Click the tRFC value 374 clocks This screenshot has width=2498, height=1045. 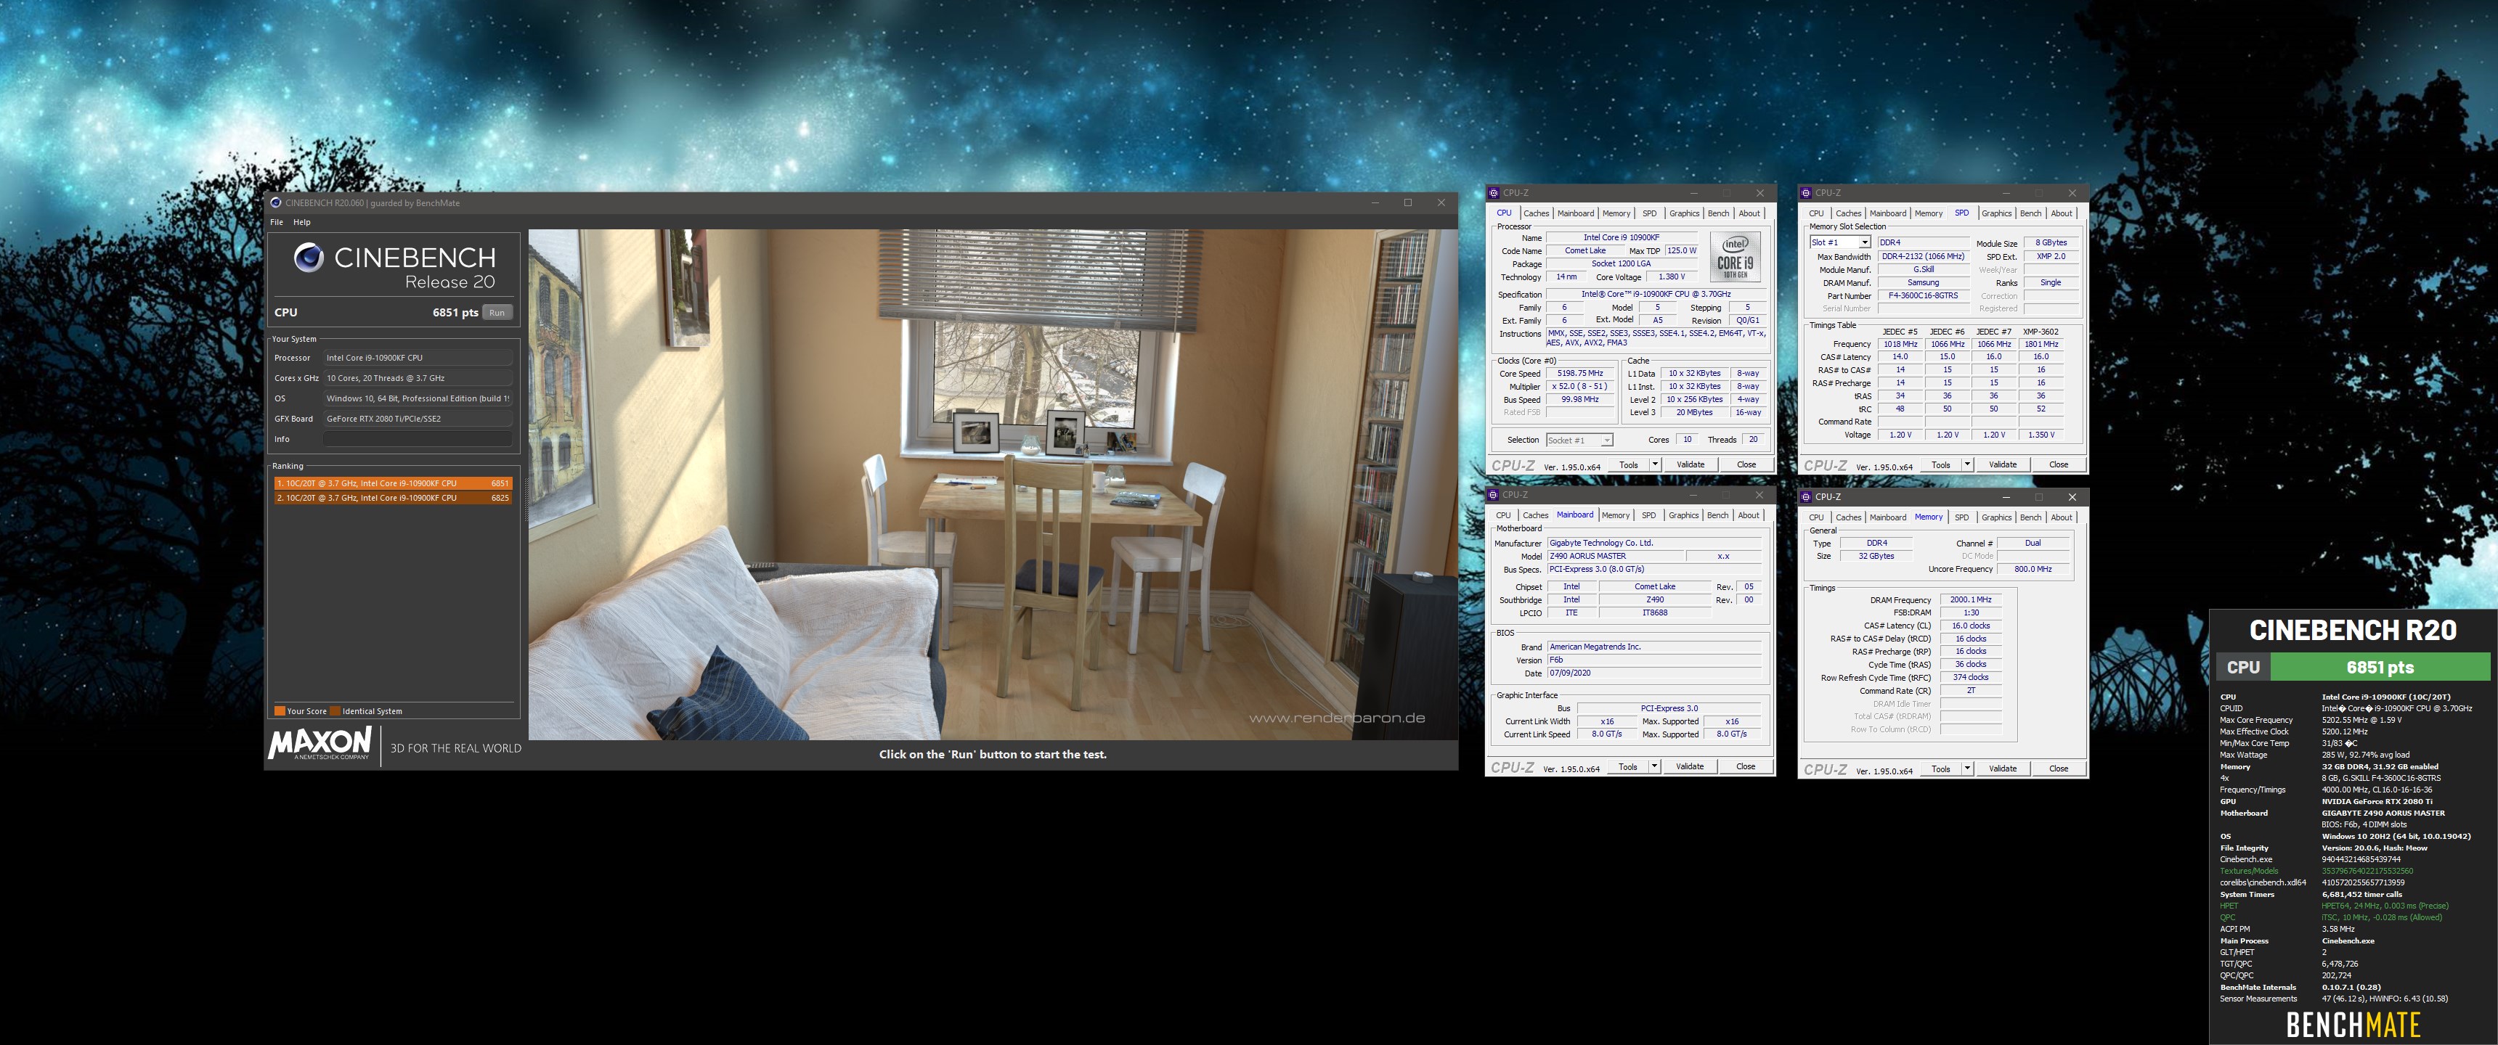(1971, 678)
